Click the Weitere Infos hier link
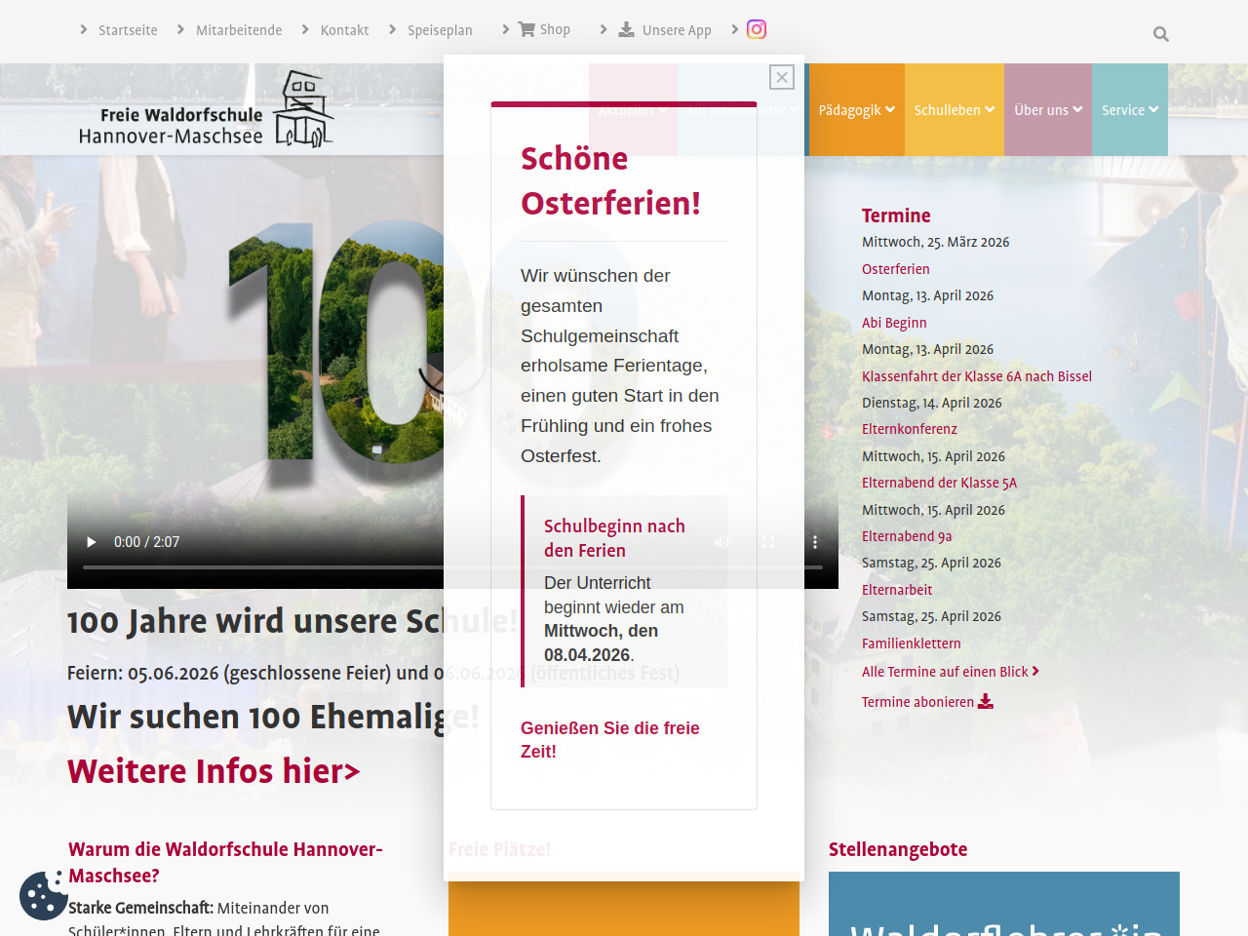 [214, 771]
